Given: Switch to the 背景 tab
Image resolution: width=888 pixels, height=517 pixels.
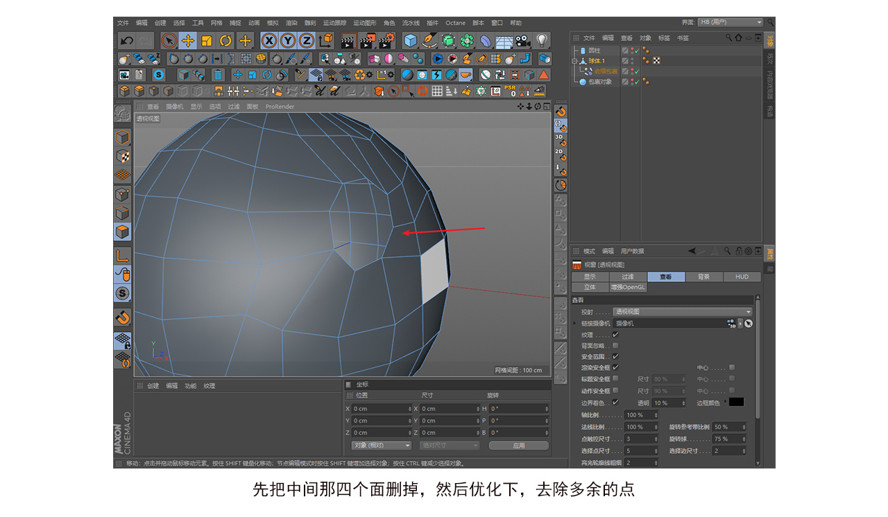Looking at the screenshot, I should [x=704, y=277].
